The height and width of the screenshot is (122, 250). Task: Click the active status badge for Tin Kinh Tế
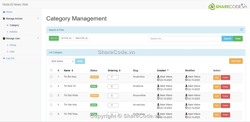pos(94,86)
